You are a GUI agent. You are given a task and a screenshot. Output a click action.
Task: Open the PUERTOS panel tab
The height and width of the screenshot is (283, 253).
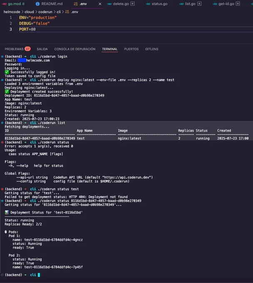[x=131, y=49]
